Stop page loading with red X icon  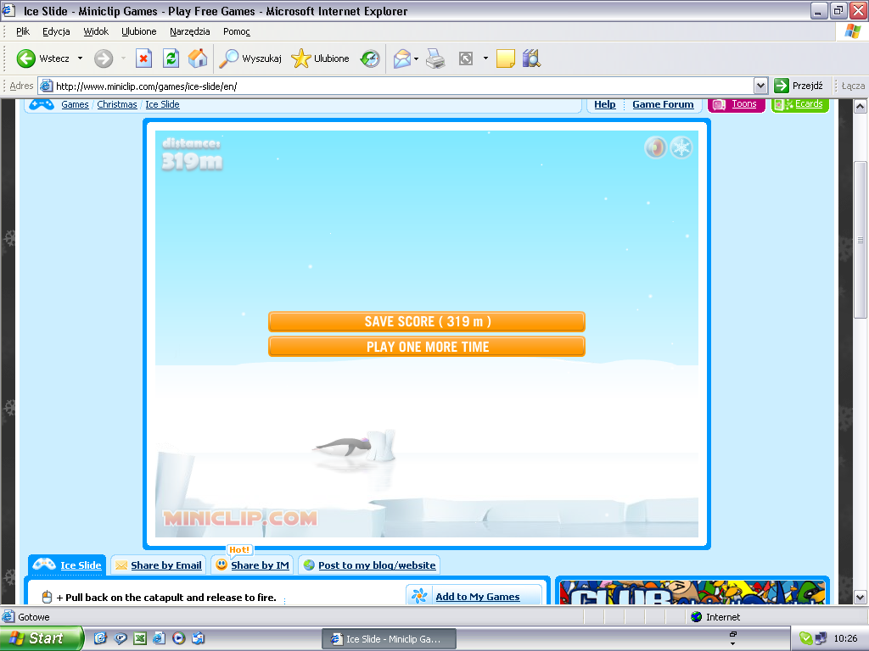[x=143, y=58]
